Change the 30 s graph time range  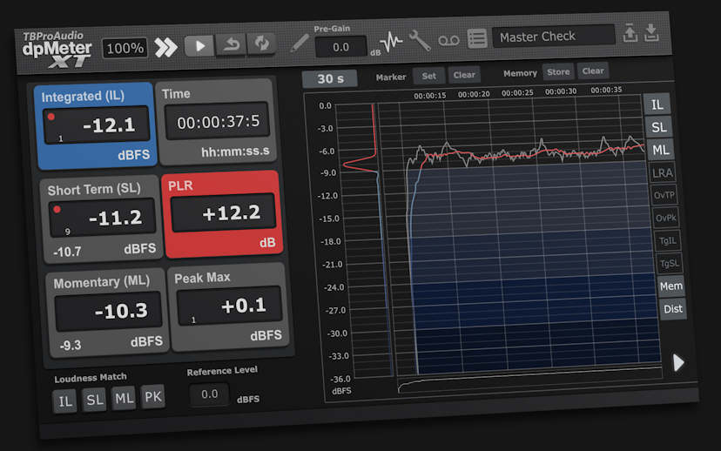pyautogui.click(x=330, y=78)
